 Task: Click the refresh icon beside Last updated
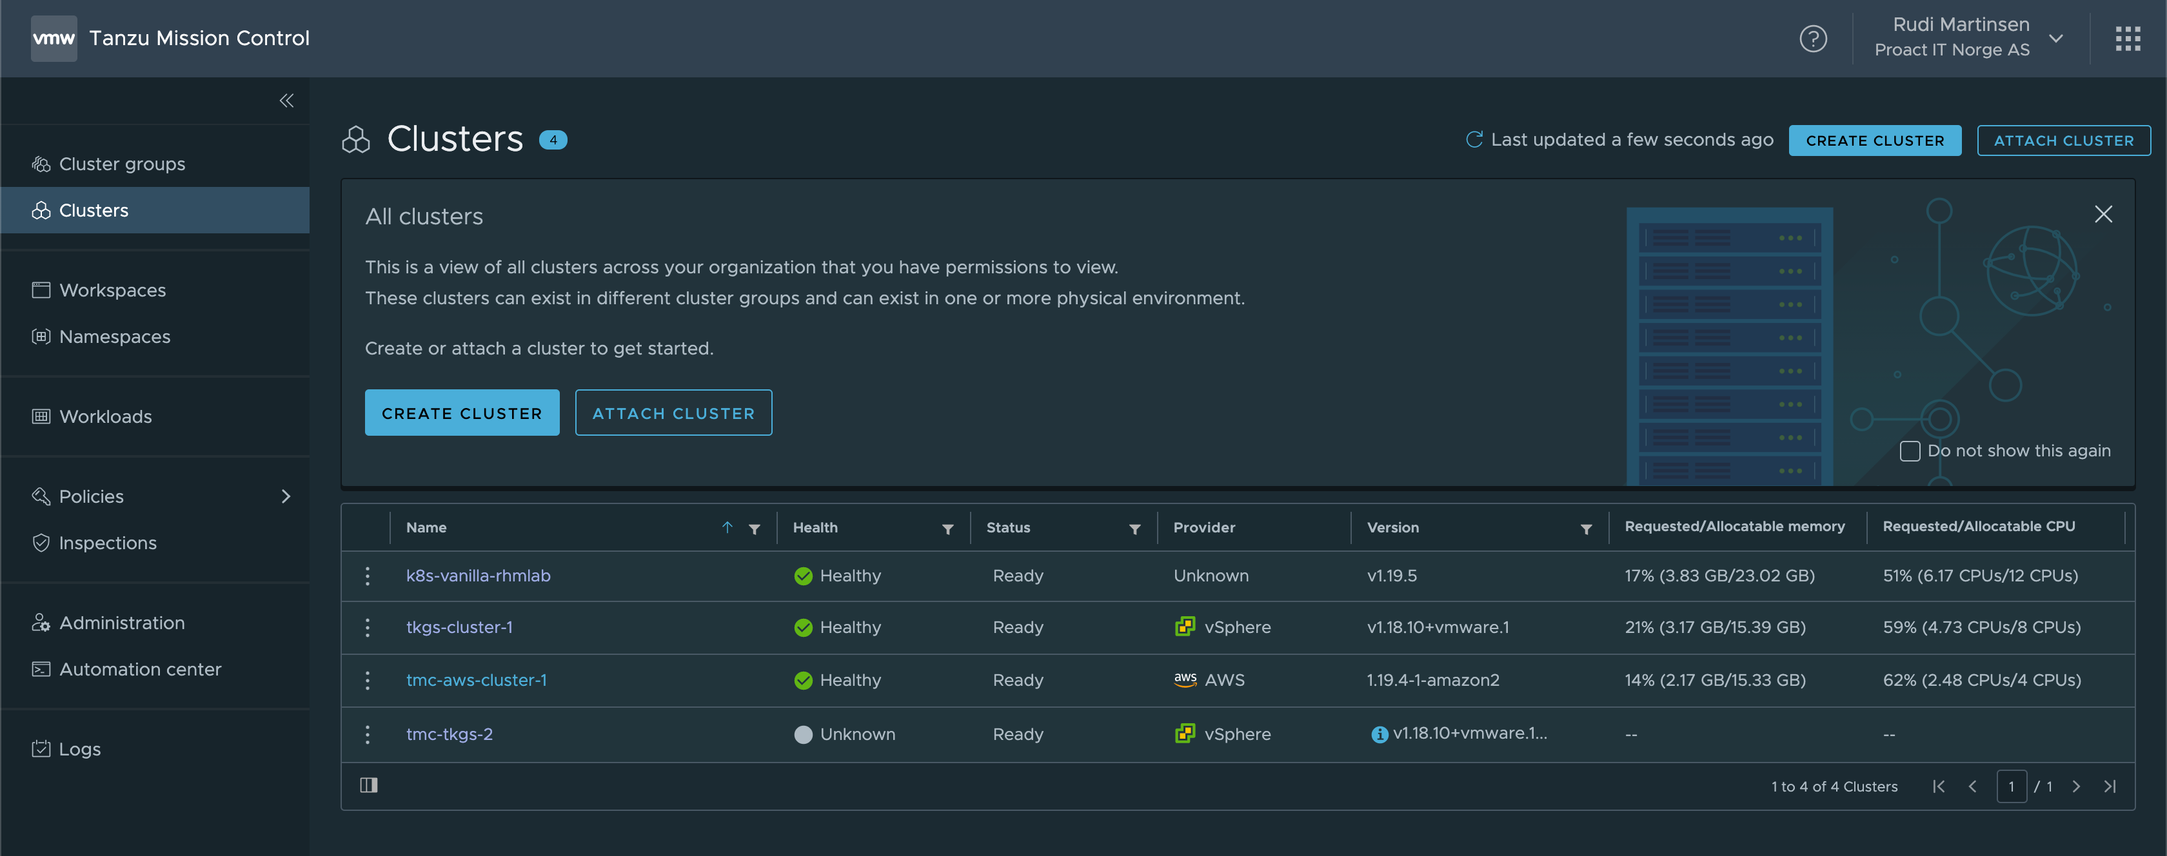[1474, 140]
